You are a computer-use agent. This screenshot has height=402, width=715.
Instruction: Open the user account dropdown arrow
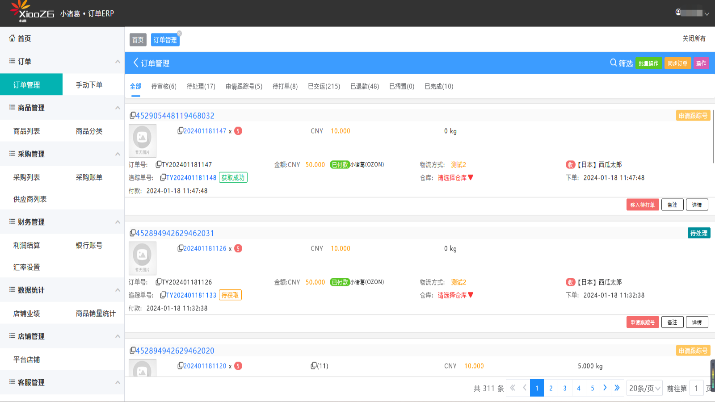[x=707, y=14]
